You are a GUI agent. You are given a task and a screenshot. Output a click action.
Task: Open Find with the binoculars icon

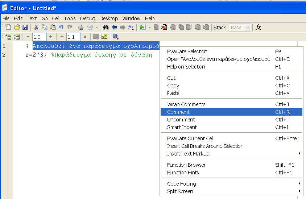coord(106,27)
